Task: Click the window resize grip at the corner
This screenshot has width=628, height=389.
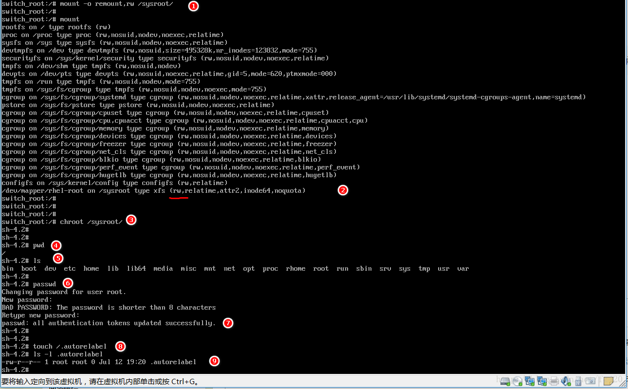Action: (x=622, y=383)
